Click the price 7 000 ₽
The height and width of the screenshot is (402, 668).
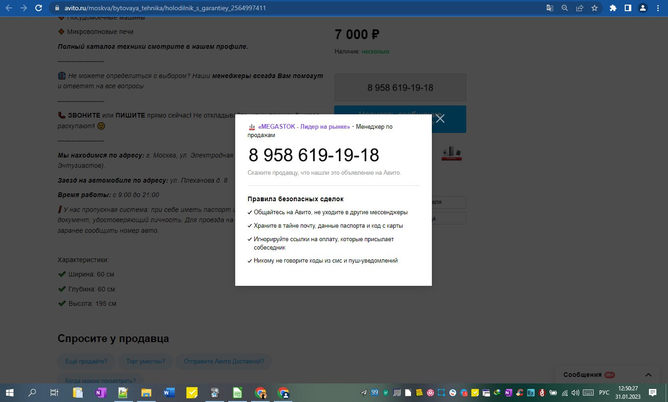(357, 34)
